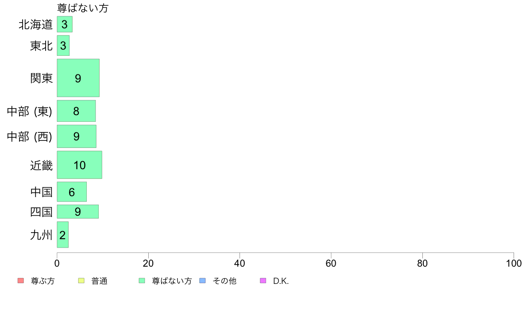Select the 東北 bar showing 3
Image resolution: width=526 pixels, height=326 pixels.
point(63,46)
